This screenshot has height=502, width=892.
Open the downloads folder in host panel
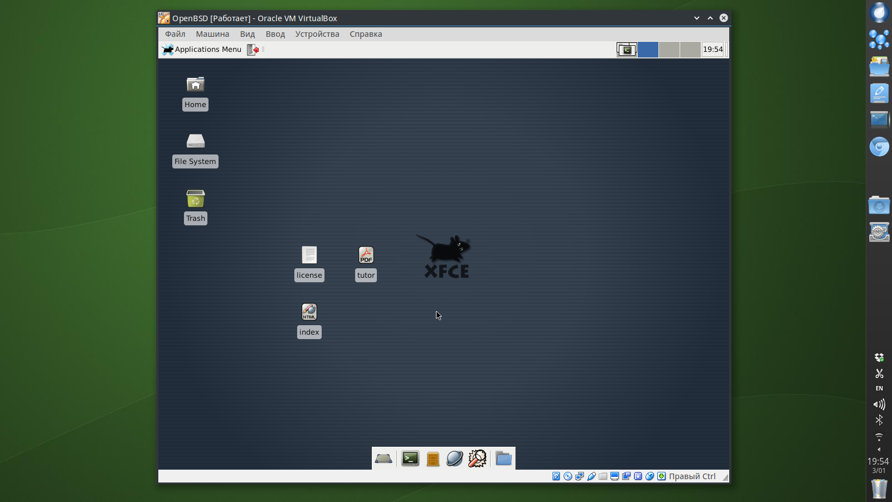tap(879, 205)
